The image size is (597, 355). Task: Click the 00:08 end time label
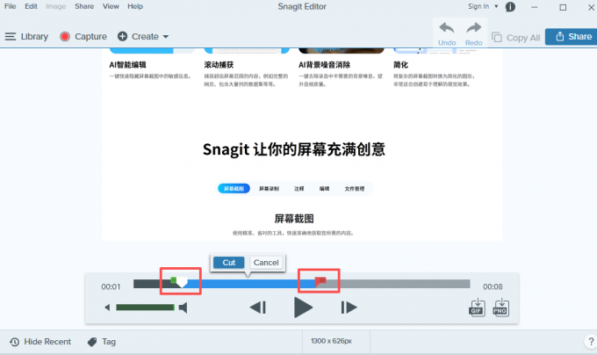(x=493, y=286)
